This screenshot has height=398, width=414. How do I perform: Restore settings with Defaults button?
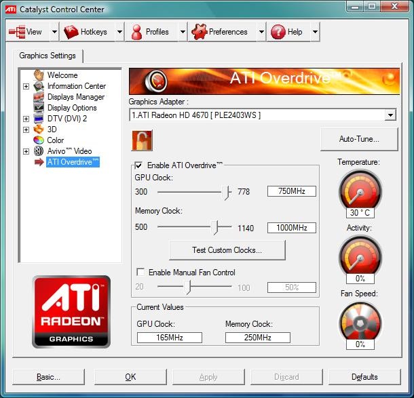pyautogui.click(x=364, y=377)
